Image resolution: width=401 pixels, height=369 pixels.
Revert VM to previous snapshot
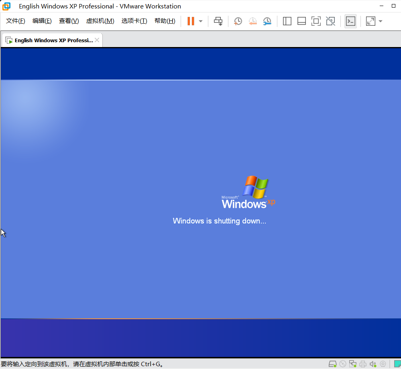coord(252,21)
